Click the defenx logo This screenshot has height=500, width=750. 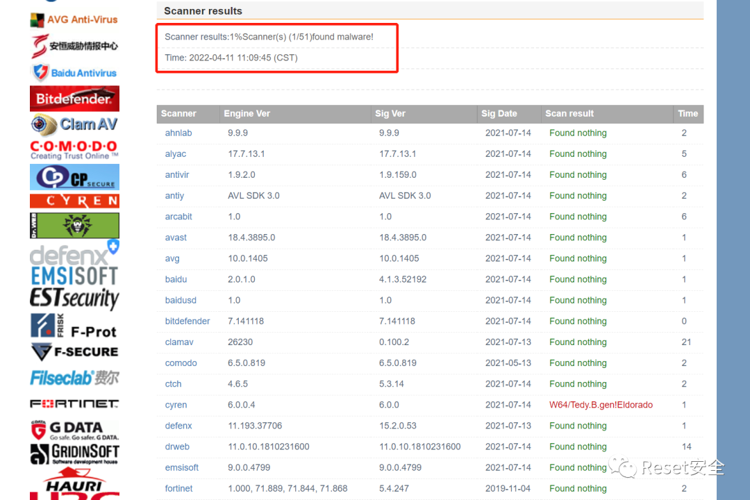click(74, 253)
